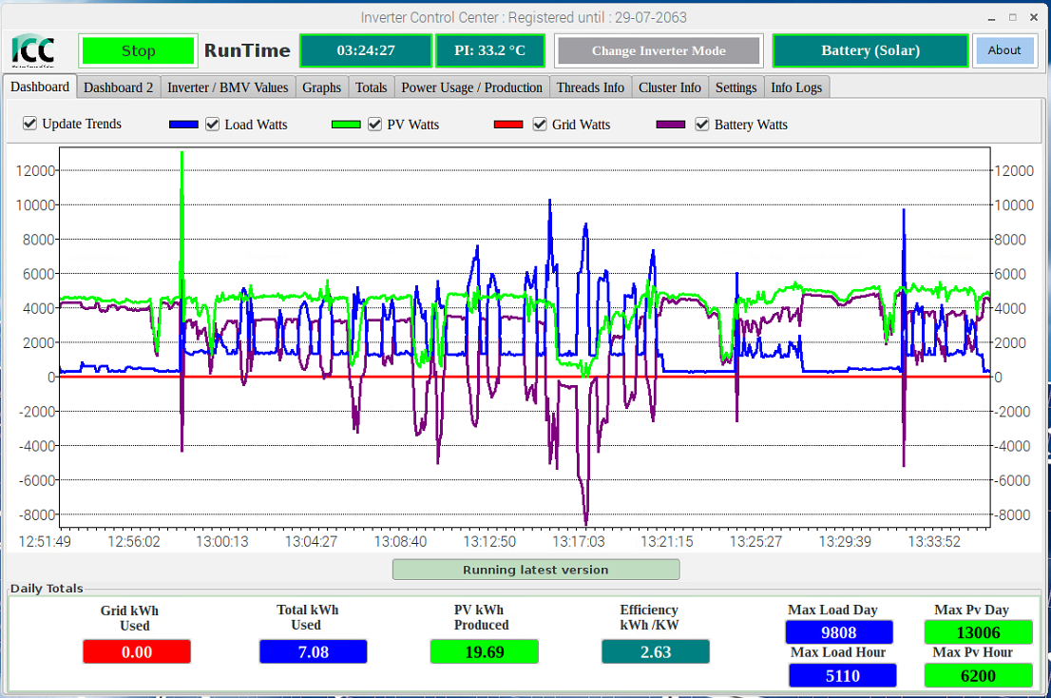
Task: Select the Graphs tab
Action: pyautogui.click(x=321, y=87)
